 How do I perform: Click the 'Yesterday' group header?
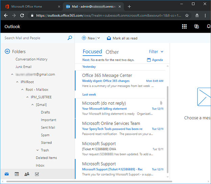click(x=89, y=67)
